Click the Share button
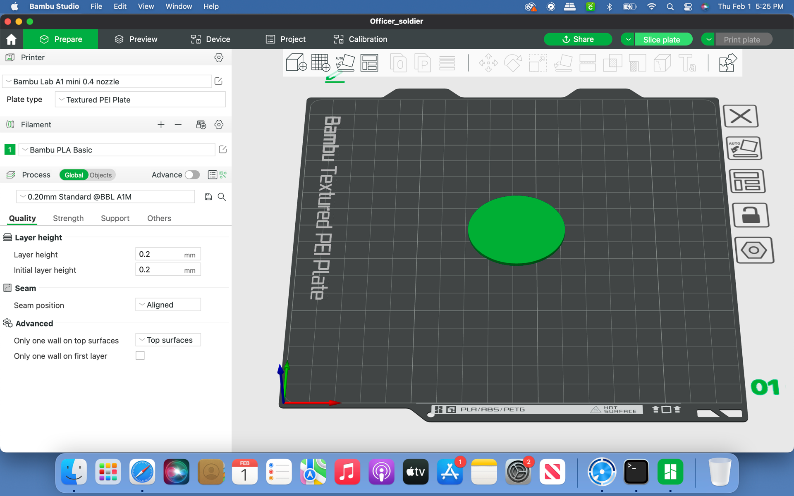Image resolution: width=794 pixels, height=496 pixels. tap(578, 39)
